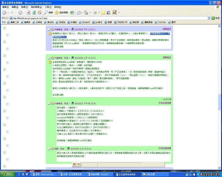Open the Edit icon dropdown arrow
This screenshot has height=177, width=222.
click(99, 13)
